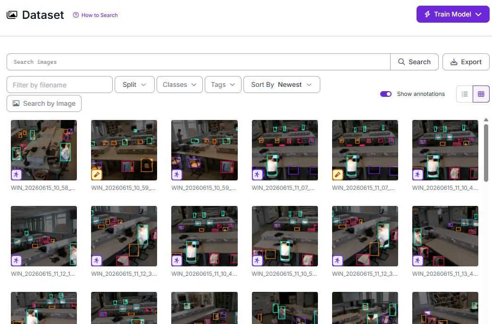The width and height of the screenshot is (492, 324).
Task: Click orange annotate badge on second WIN_20260615_11_07_ thumbnail
Action: click(x=338, y=174)
